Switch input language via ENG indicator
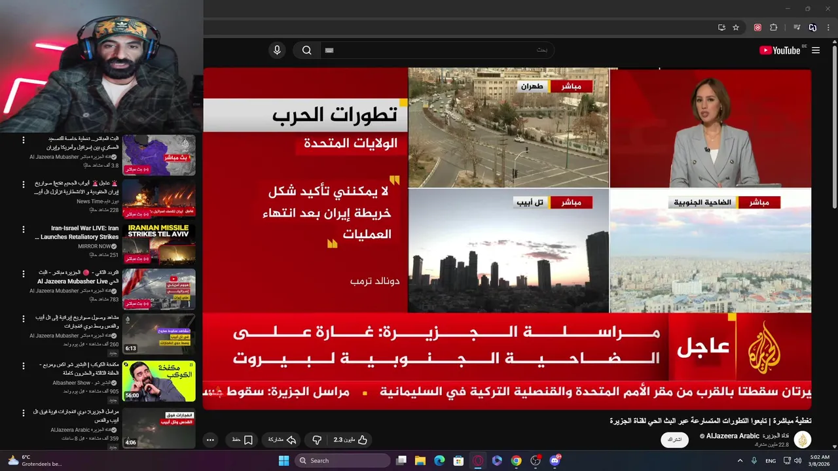The width and height of the screenshot is (838, 471). point(771,461)
